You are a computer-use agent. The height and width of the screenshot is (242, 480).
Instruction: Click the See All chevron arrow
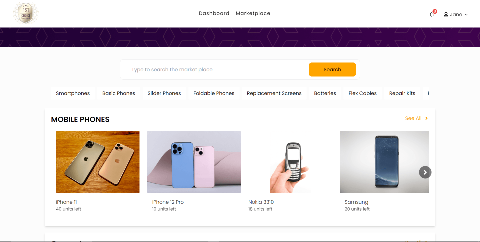(x=426, y=118)
